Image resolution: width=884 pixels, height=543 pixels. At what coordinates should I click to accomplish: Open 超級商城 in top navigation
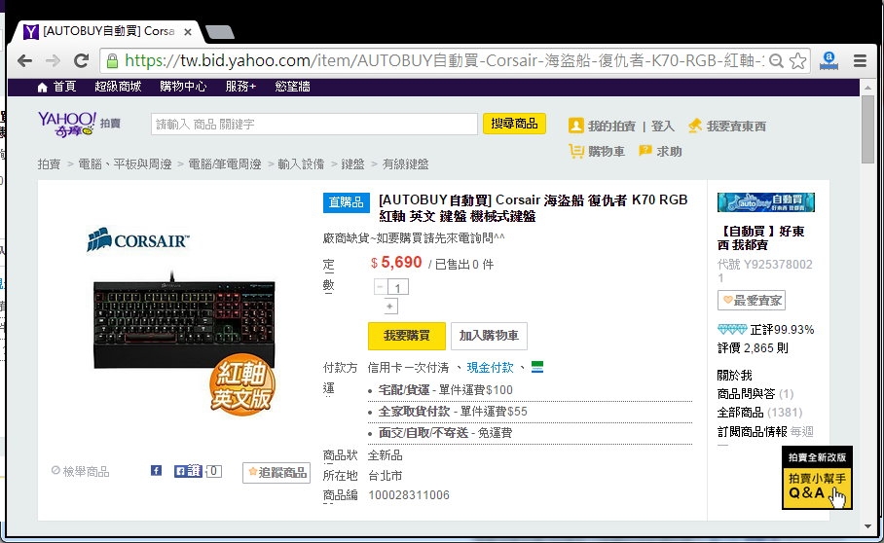[118, 87]
